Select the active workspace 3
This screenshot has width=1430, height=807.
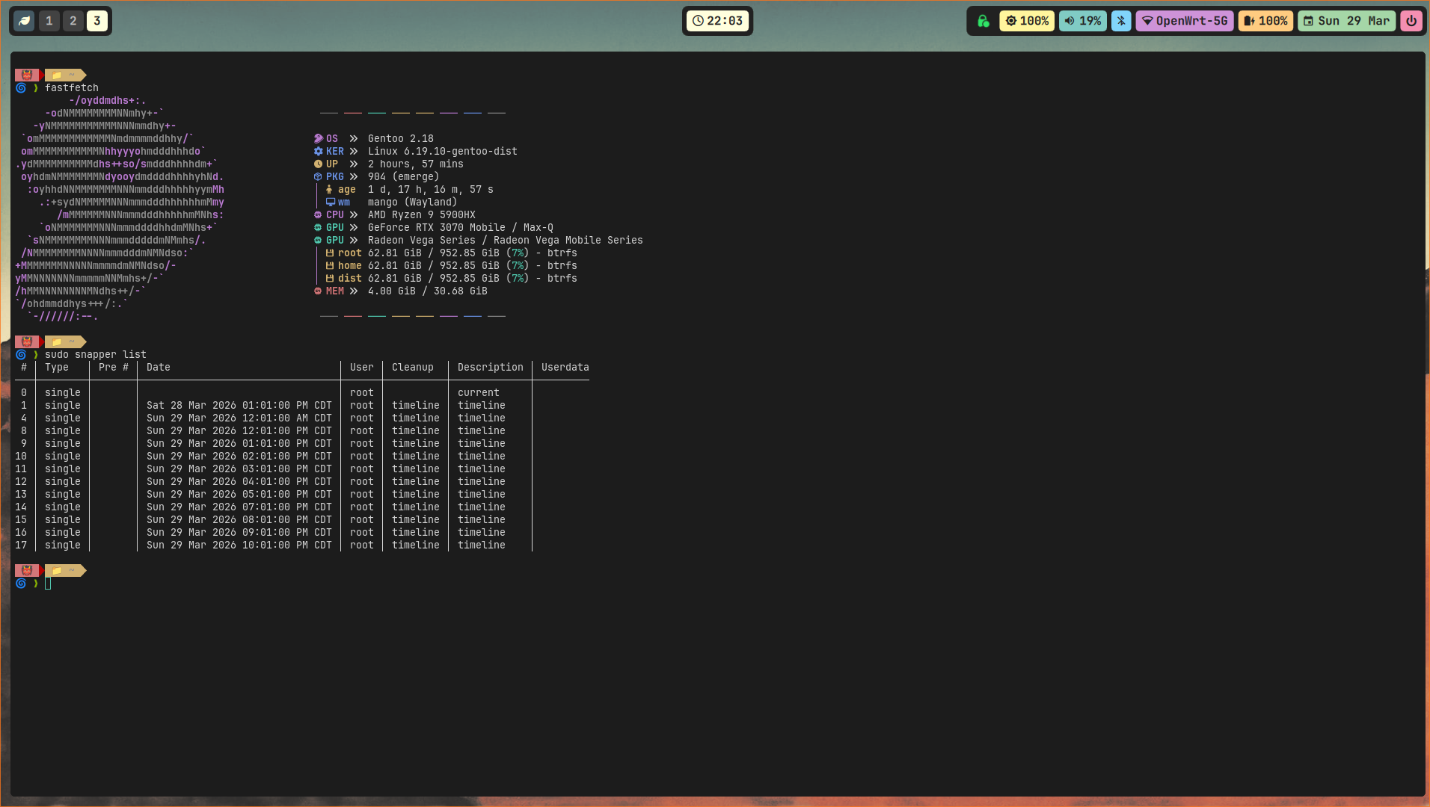(97, 21)
